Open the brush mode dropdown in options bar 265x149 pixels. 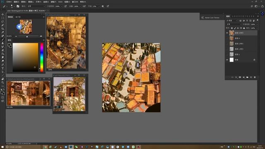(36, 6)
